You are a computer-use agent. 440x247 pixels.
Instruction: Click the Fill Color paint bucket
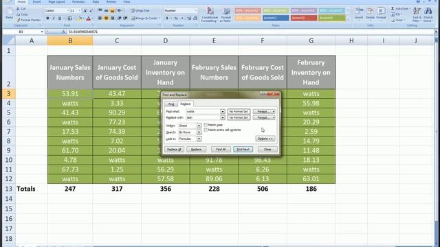[80, 19]
